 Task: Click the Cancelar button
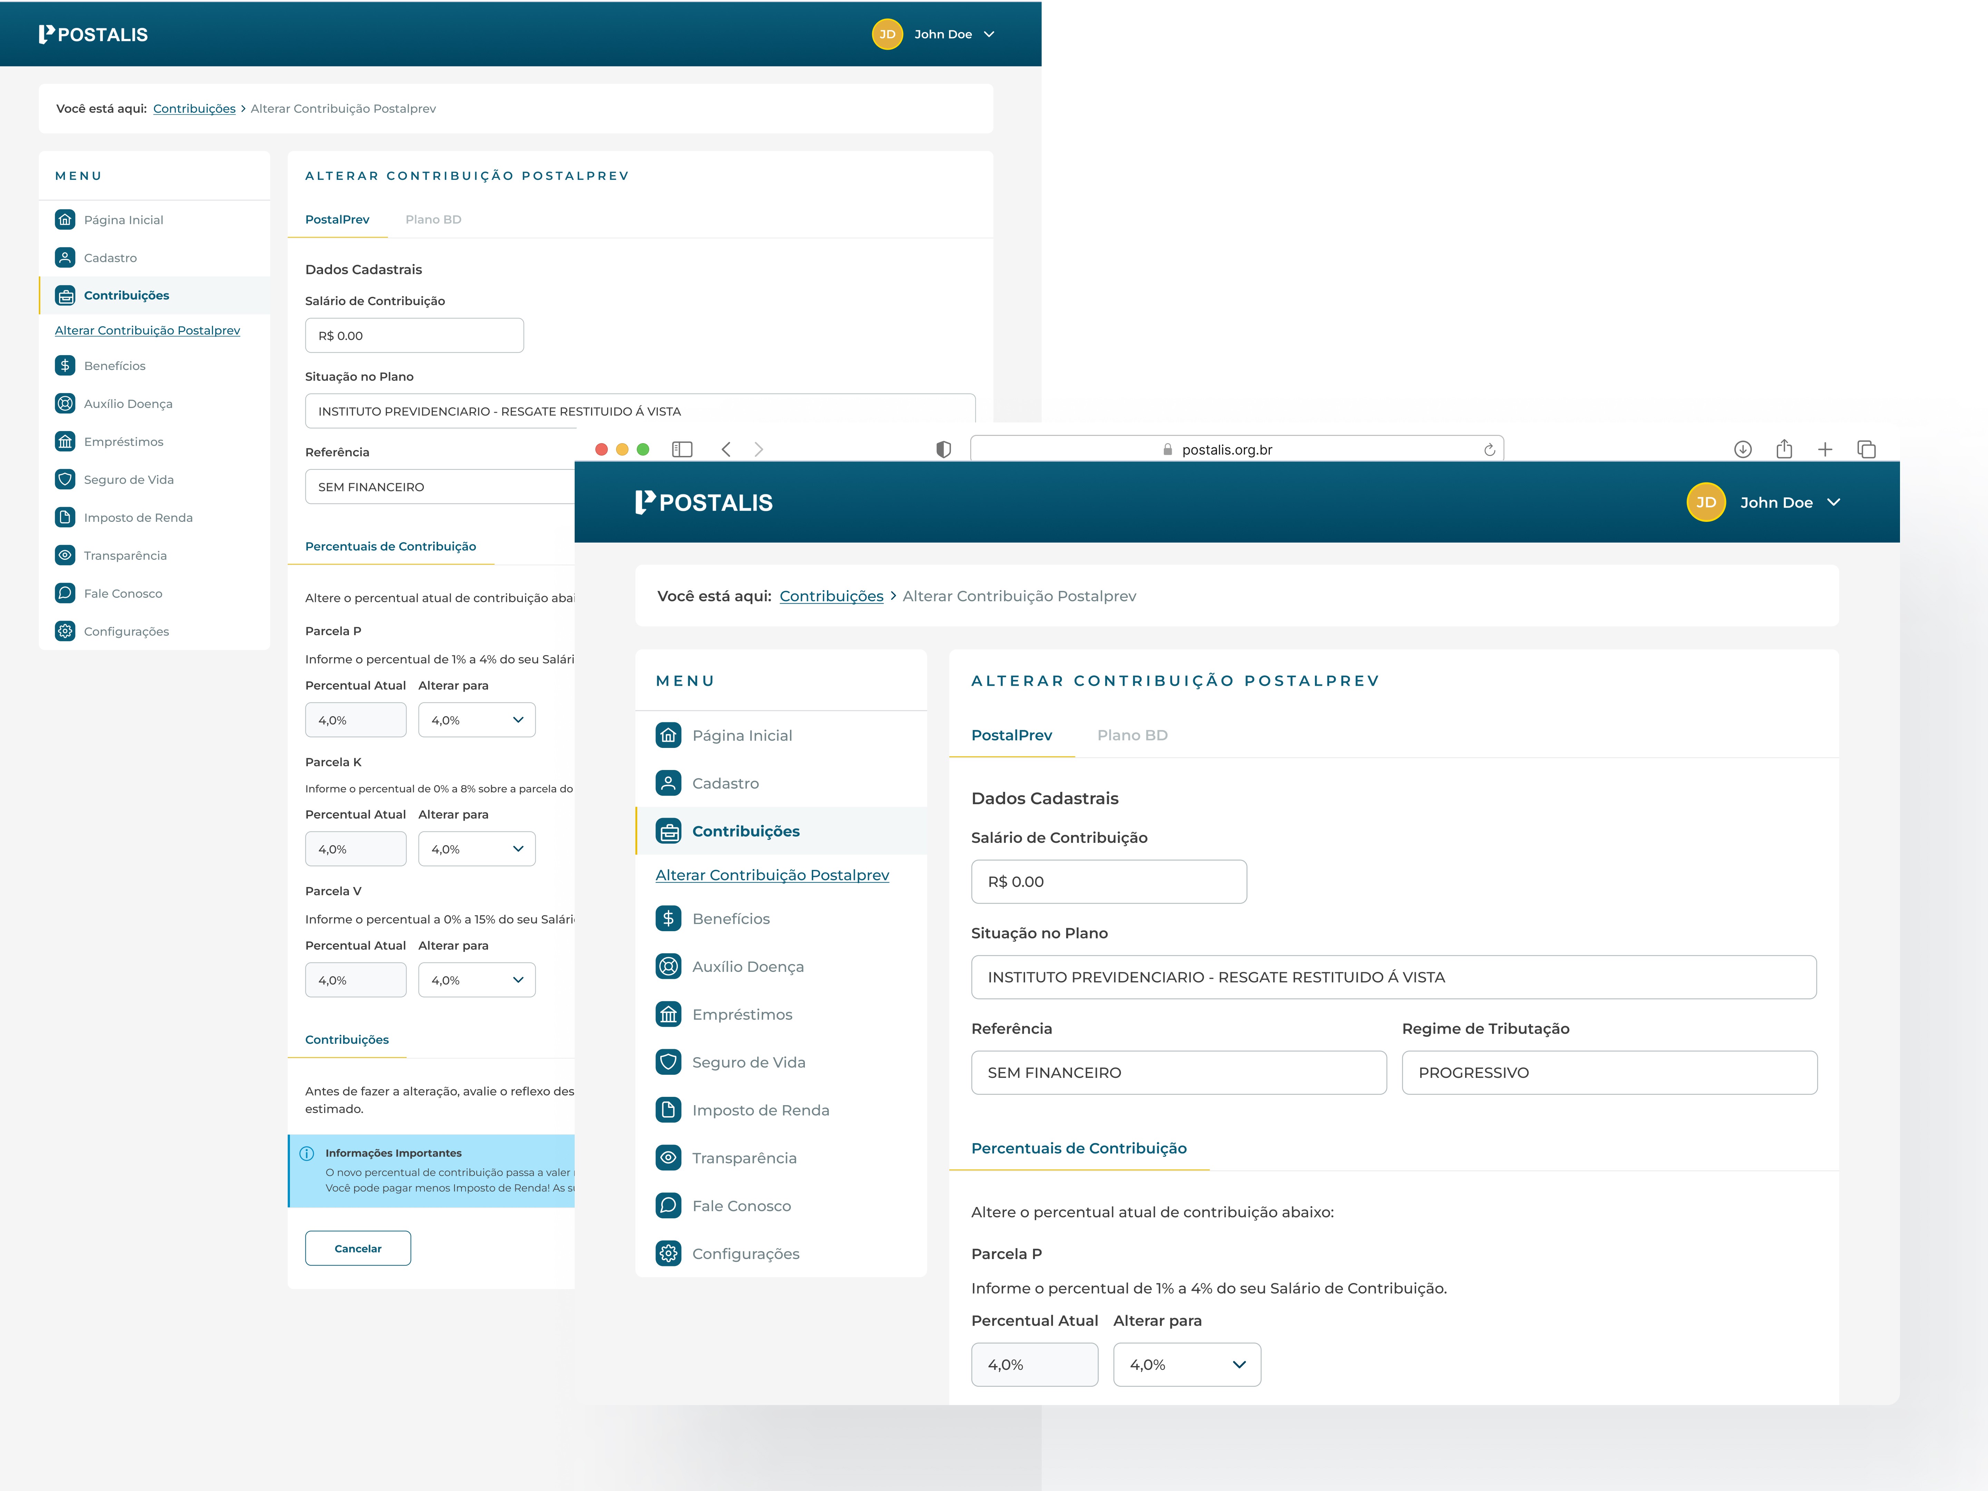[x=358, y=1248]
